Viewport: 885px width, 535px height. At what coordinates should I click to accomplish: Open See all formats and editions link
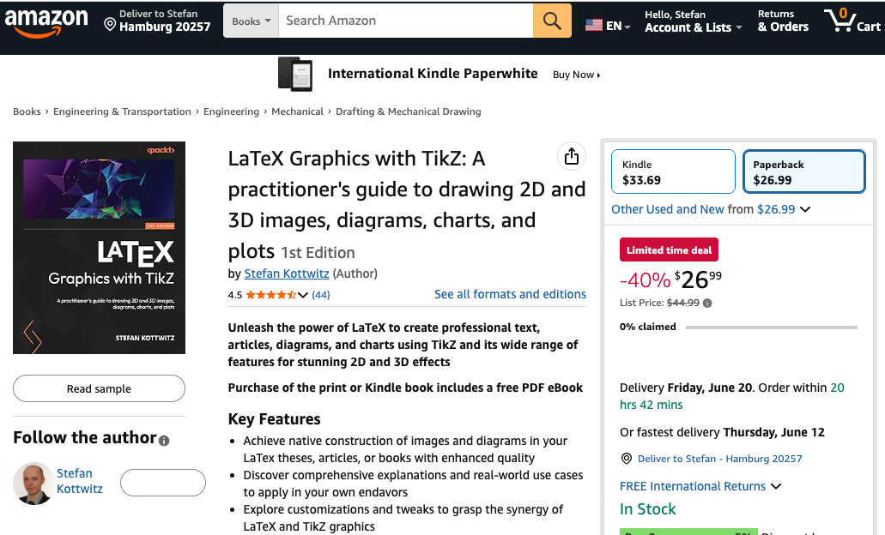[x=510, y=294]
